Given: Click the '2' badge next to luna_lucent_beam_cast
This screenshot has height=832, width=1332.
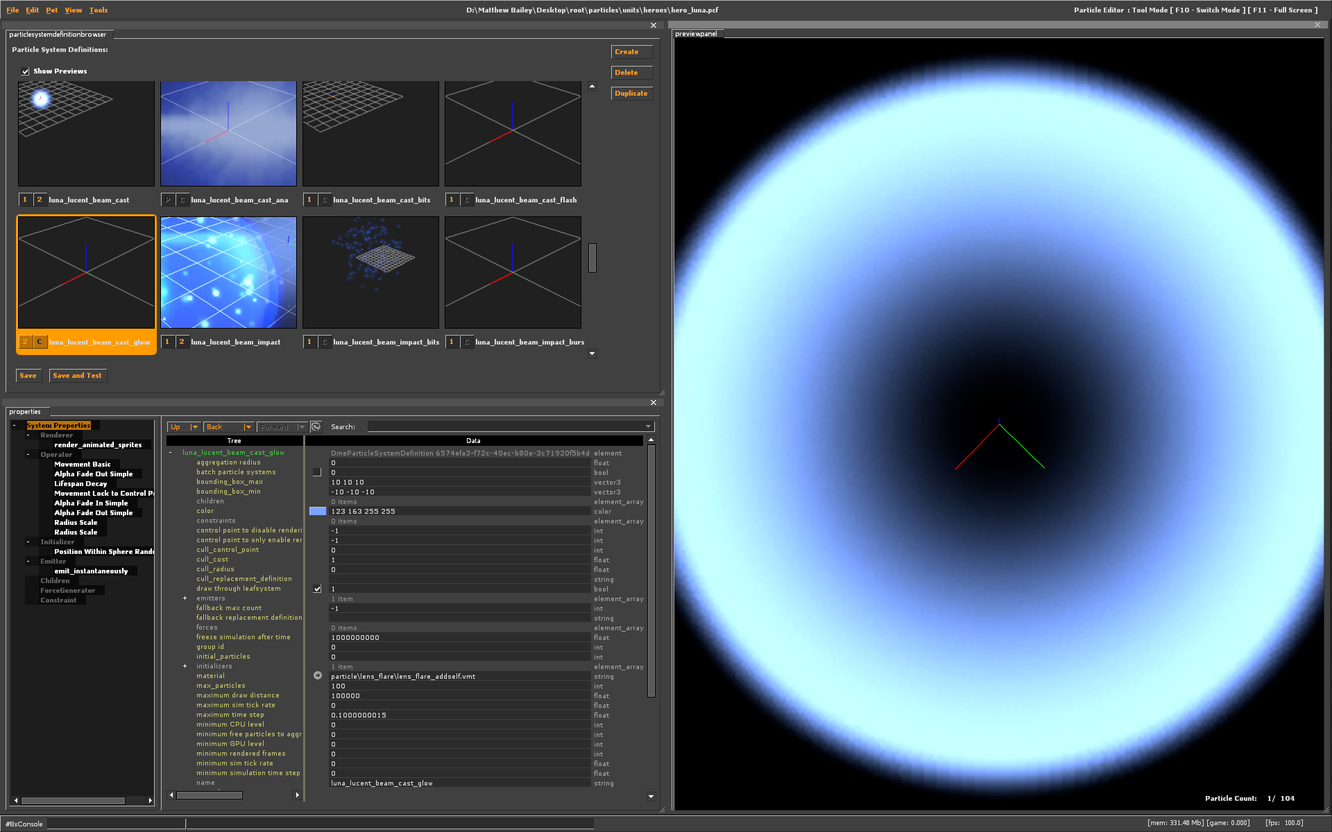Looking at the screenshot, I should click(x=40, y=200).
